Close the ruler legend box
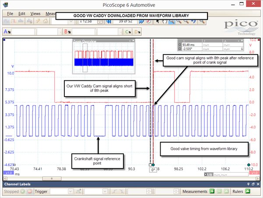The height and width of the screenshot is (198, 263). click(x=242, y=40)
